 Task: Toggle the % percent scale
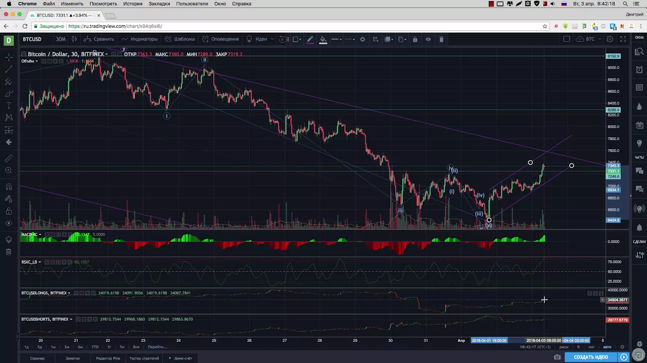point(579,347)
